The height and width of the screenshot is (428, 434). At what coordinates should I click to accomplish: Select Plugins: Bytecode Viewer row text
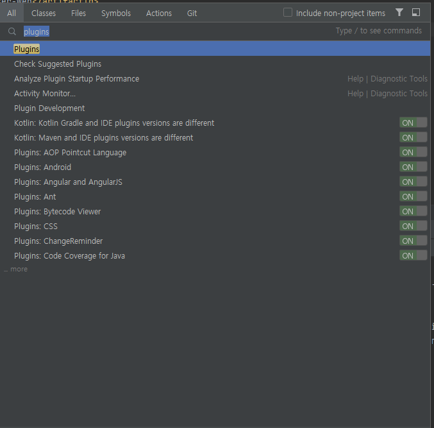[x=57, y=211]
